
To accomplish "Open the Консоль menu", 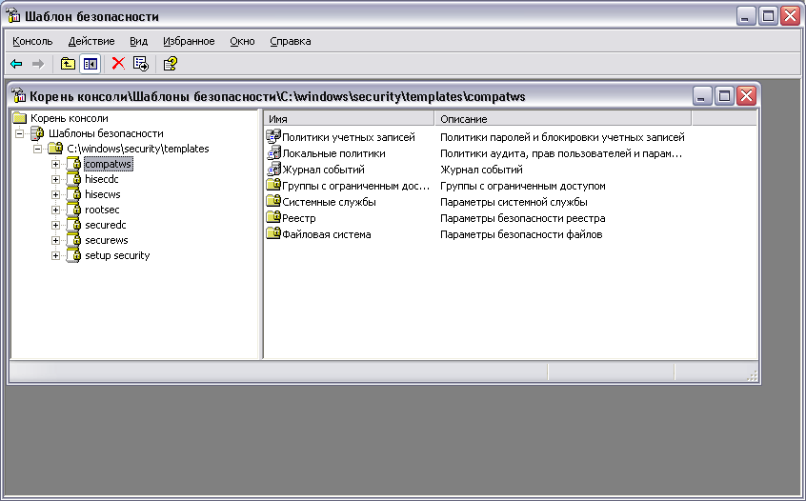I will (32, 41).
